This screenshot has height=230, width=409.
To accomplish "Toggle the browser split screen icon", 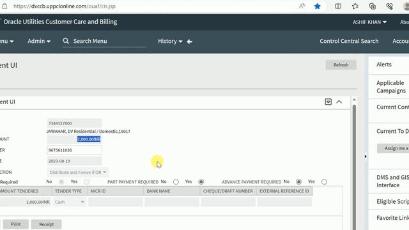I will point(338,6).
